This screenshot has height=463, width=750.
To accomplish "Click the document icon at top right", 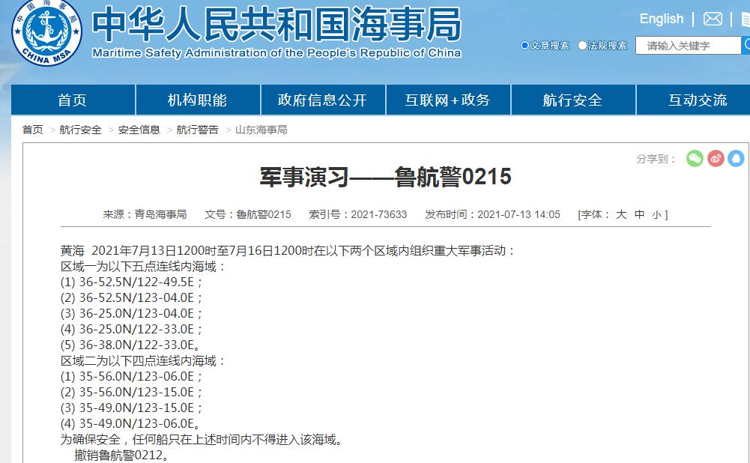I will click(x=745, y=19).
